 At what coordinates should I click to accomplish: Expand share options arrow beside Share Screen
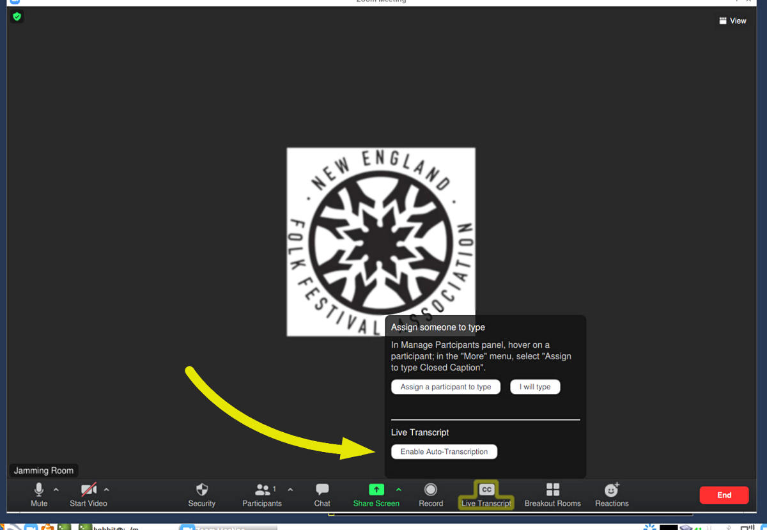coord(399,490)
